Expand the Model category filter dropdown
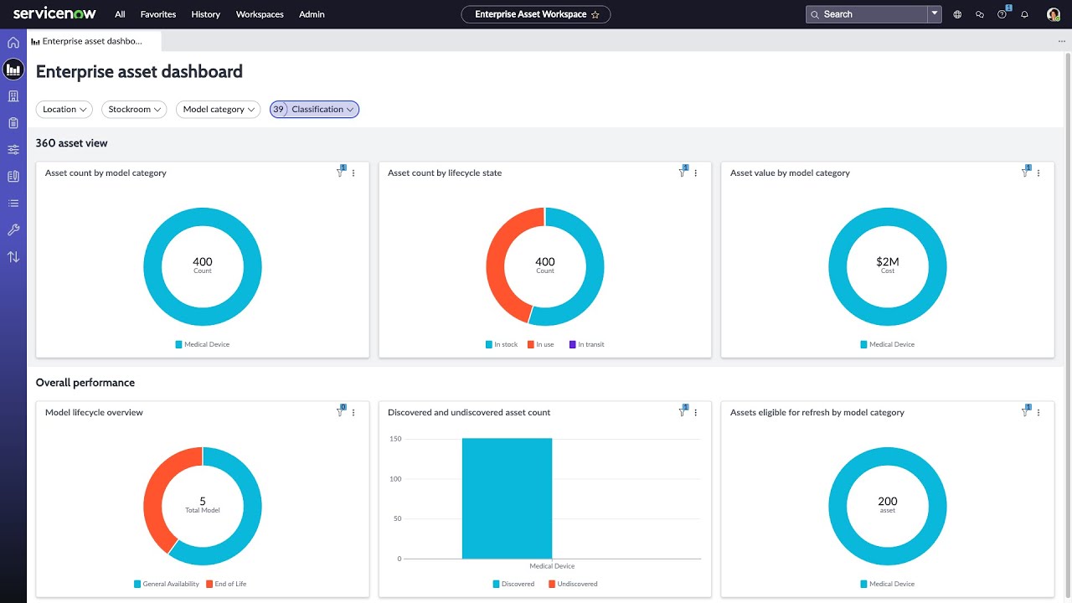This screenshot has width=1072, height=603. 219,109
